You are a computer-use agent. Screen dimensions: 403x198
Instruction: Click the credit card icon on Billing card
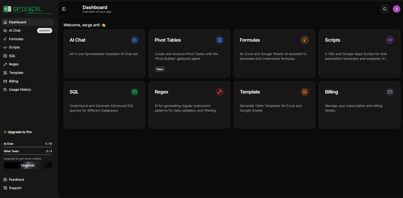390,92
